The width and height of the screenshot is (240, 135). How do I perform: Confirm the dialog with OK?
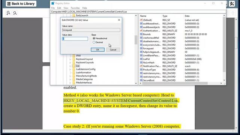(97, 50)
